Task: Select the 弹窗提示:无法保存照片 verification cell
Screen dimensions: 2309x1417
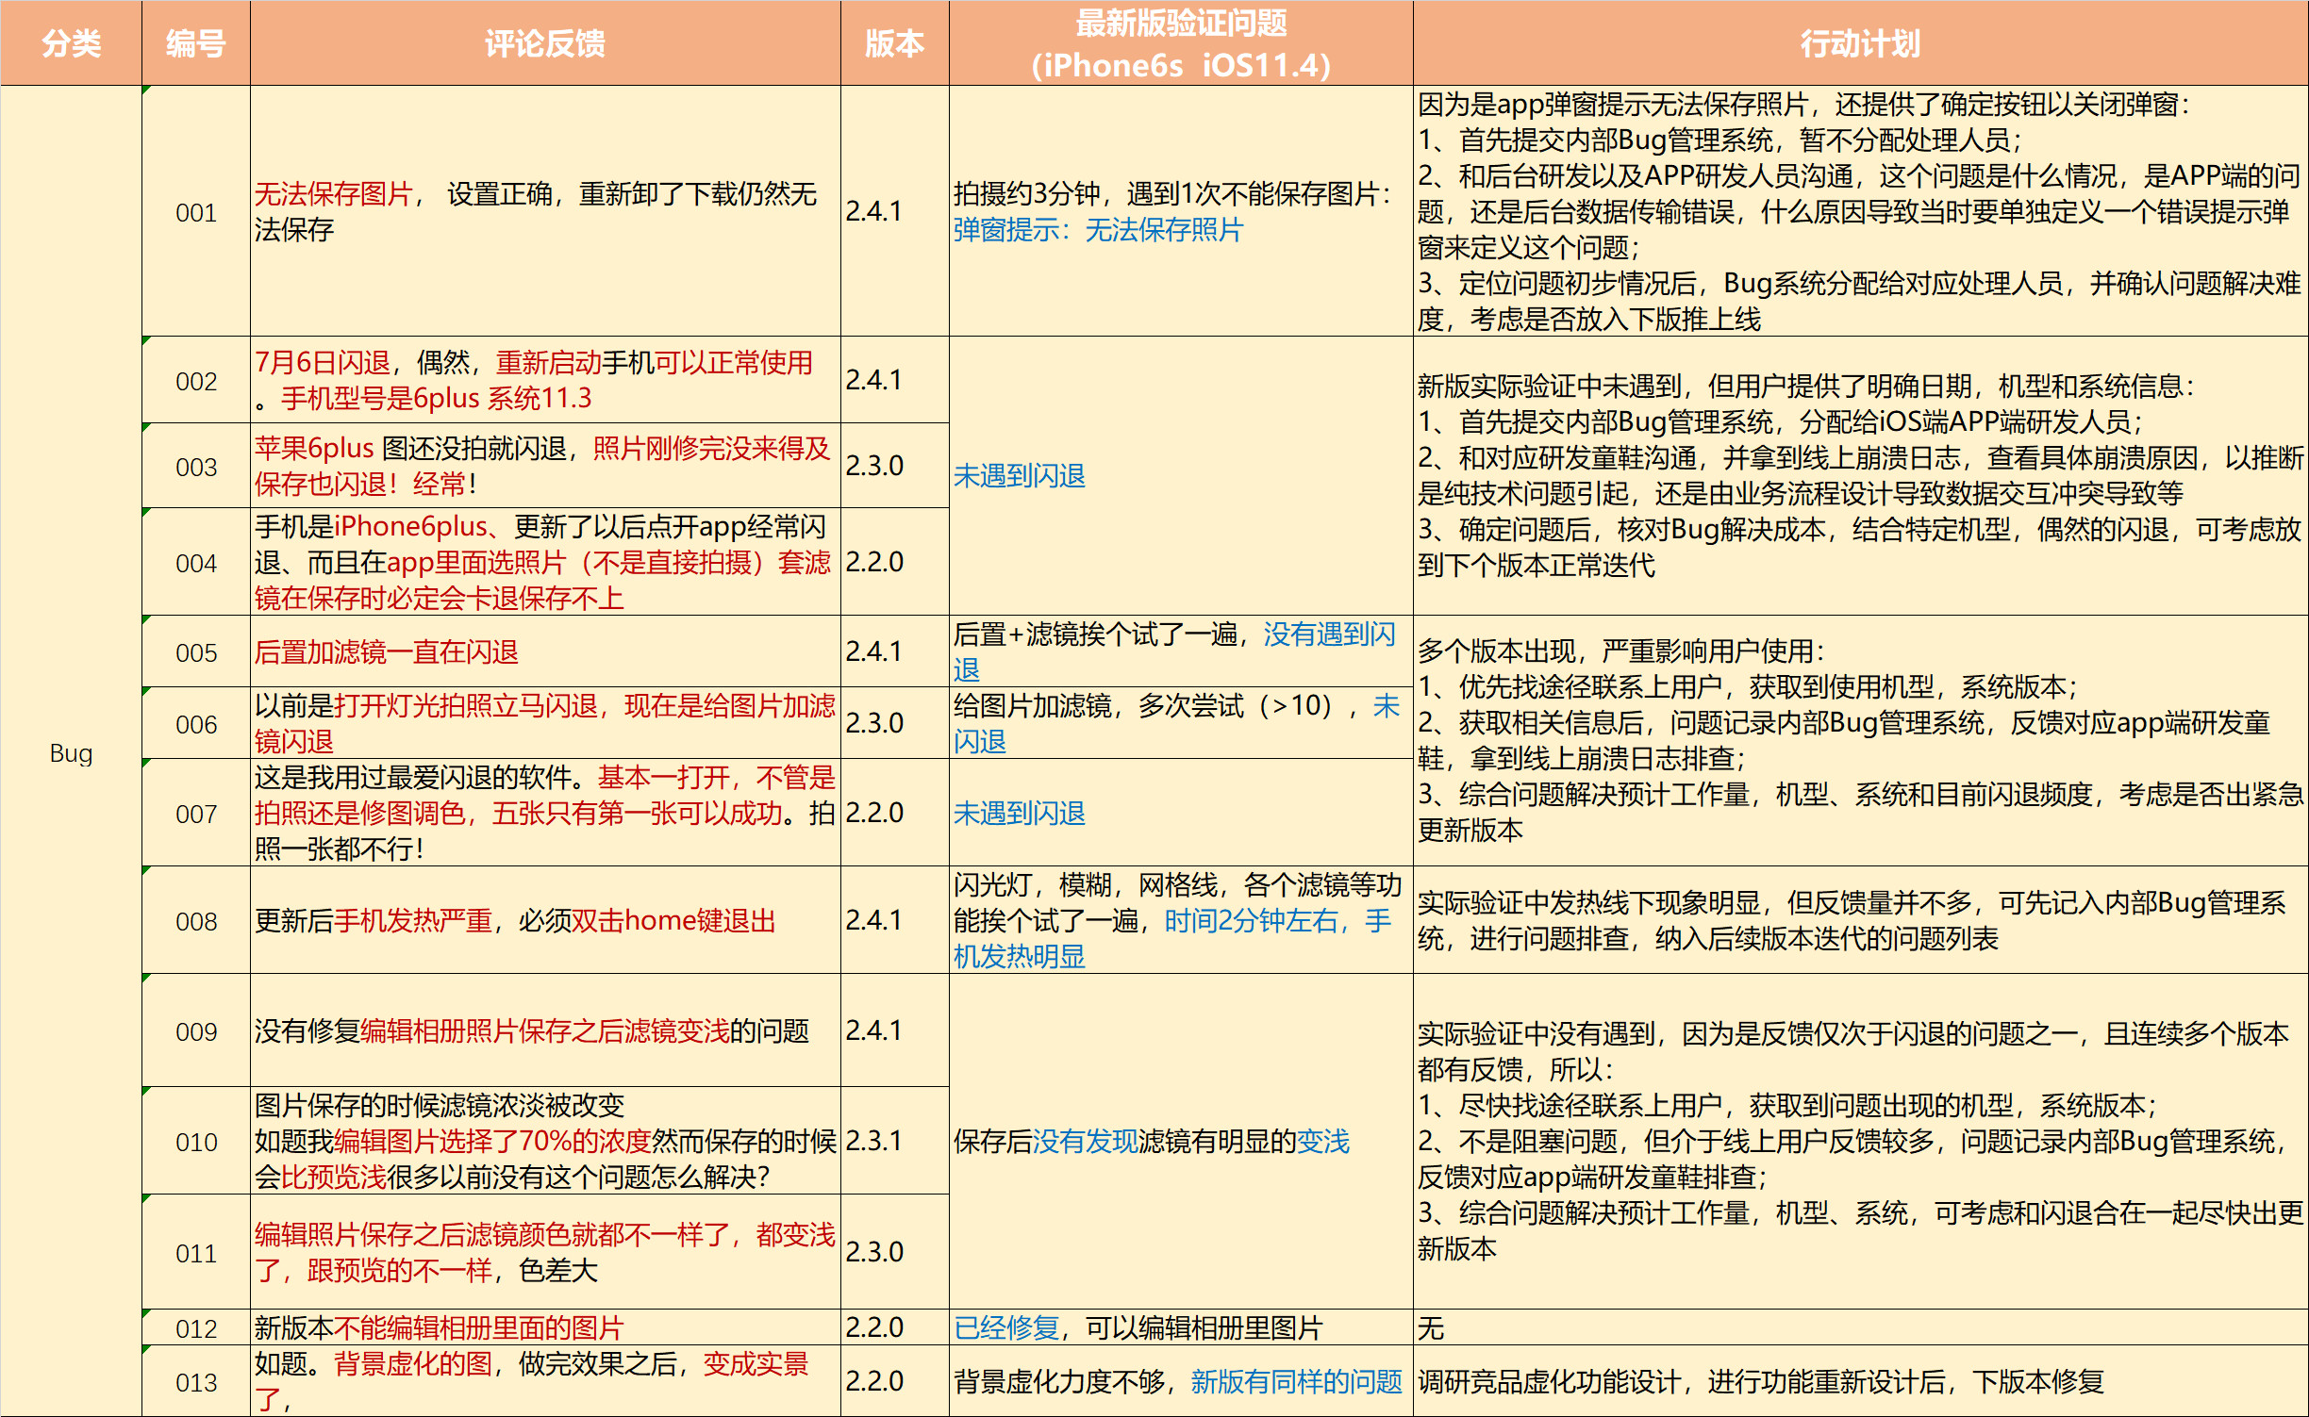Action: (1180, 212)
